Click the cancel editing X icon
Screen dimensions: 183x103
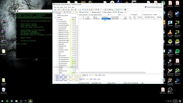96,9
